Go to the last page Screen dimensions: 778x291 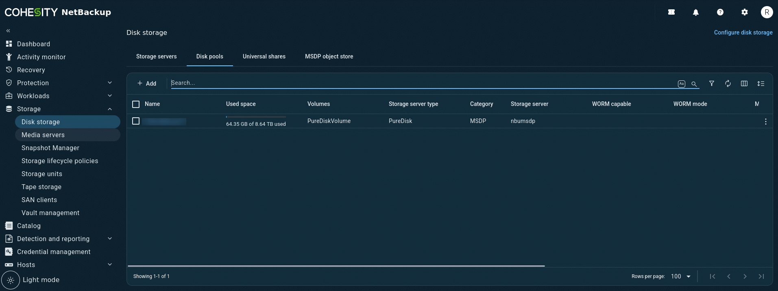coord(761,276)
